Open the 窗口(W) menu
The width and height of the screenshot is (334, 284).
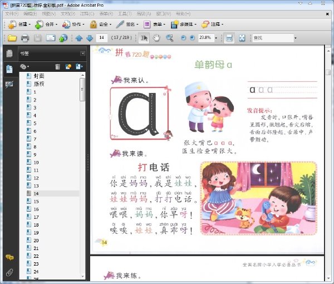(x=163, y=14)
